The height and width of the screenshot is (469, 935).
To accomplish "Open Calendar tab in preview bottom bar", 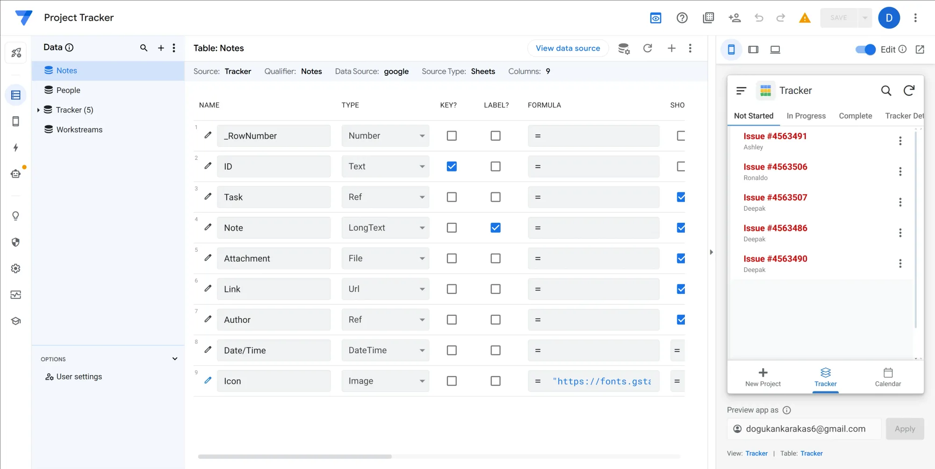I will (x=888, y=377).
